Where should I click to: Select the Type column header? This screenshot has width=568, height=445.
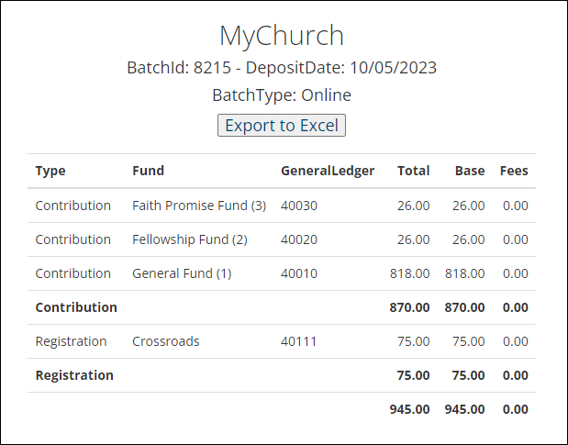tap(50, 171)
